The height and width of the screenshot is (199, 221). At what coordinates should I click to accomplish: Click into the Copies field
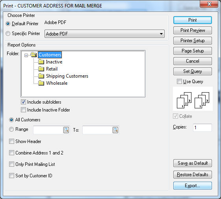point(202,128)
